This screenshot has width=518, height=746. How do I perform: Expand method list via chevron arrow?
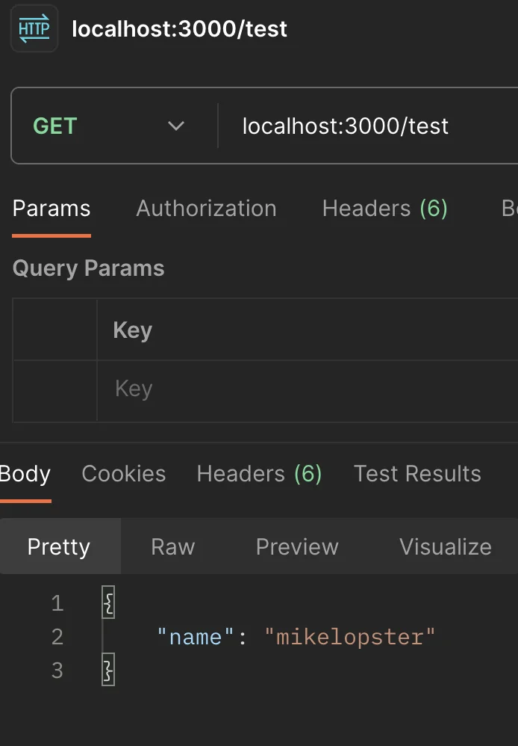click(176, 126)
